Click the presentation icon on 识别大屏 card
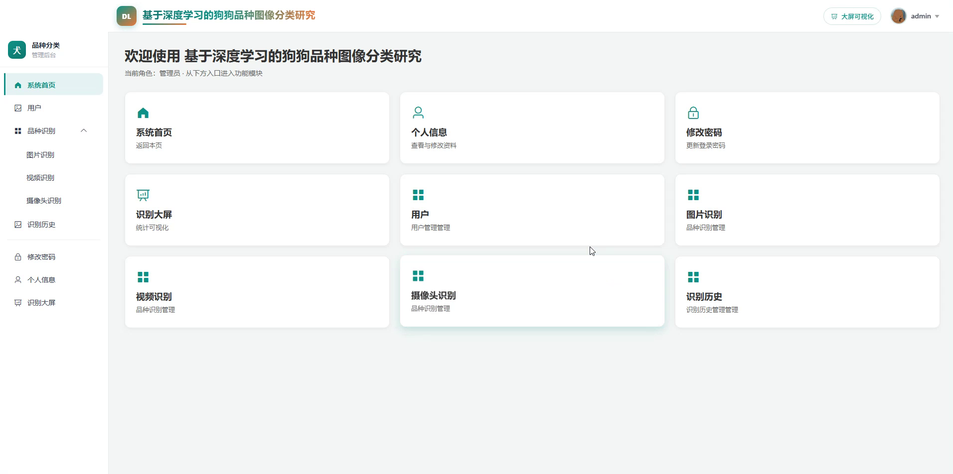 [x=143, y=195]
